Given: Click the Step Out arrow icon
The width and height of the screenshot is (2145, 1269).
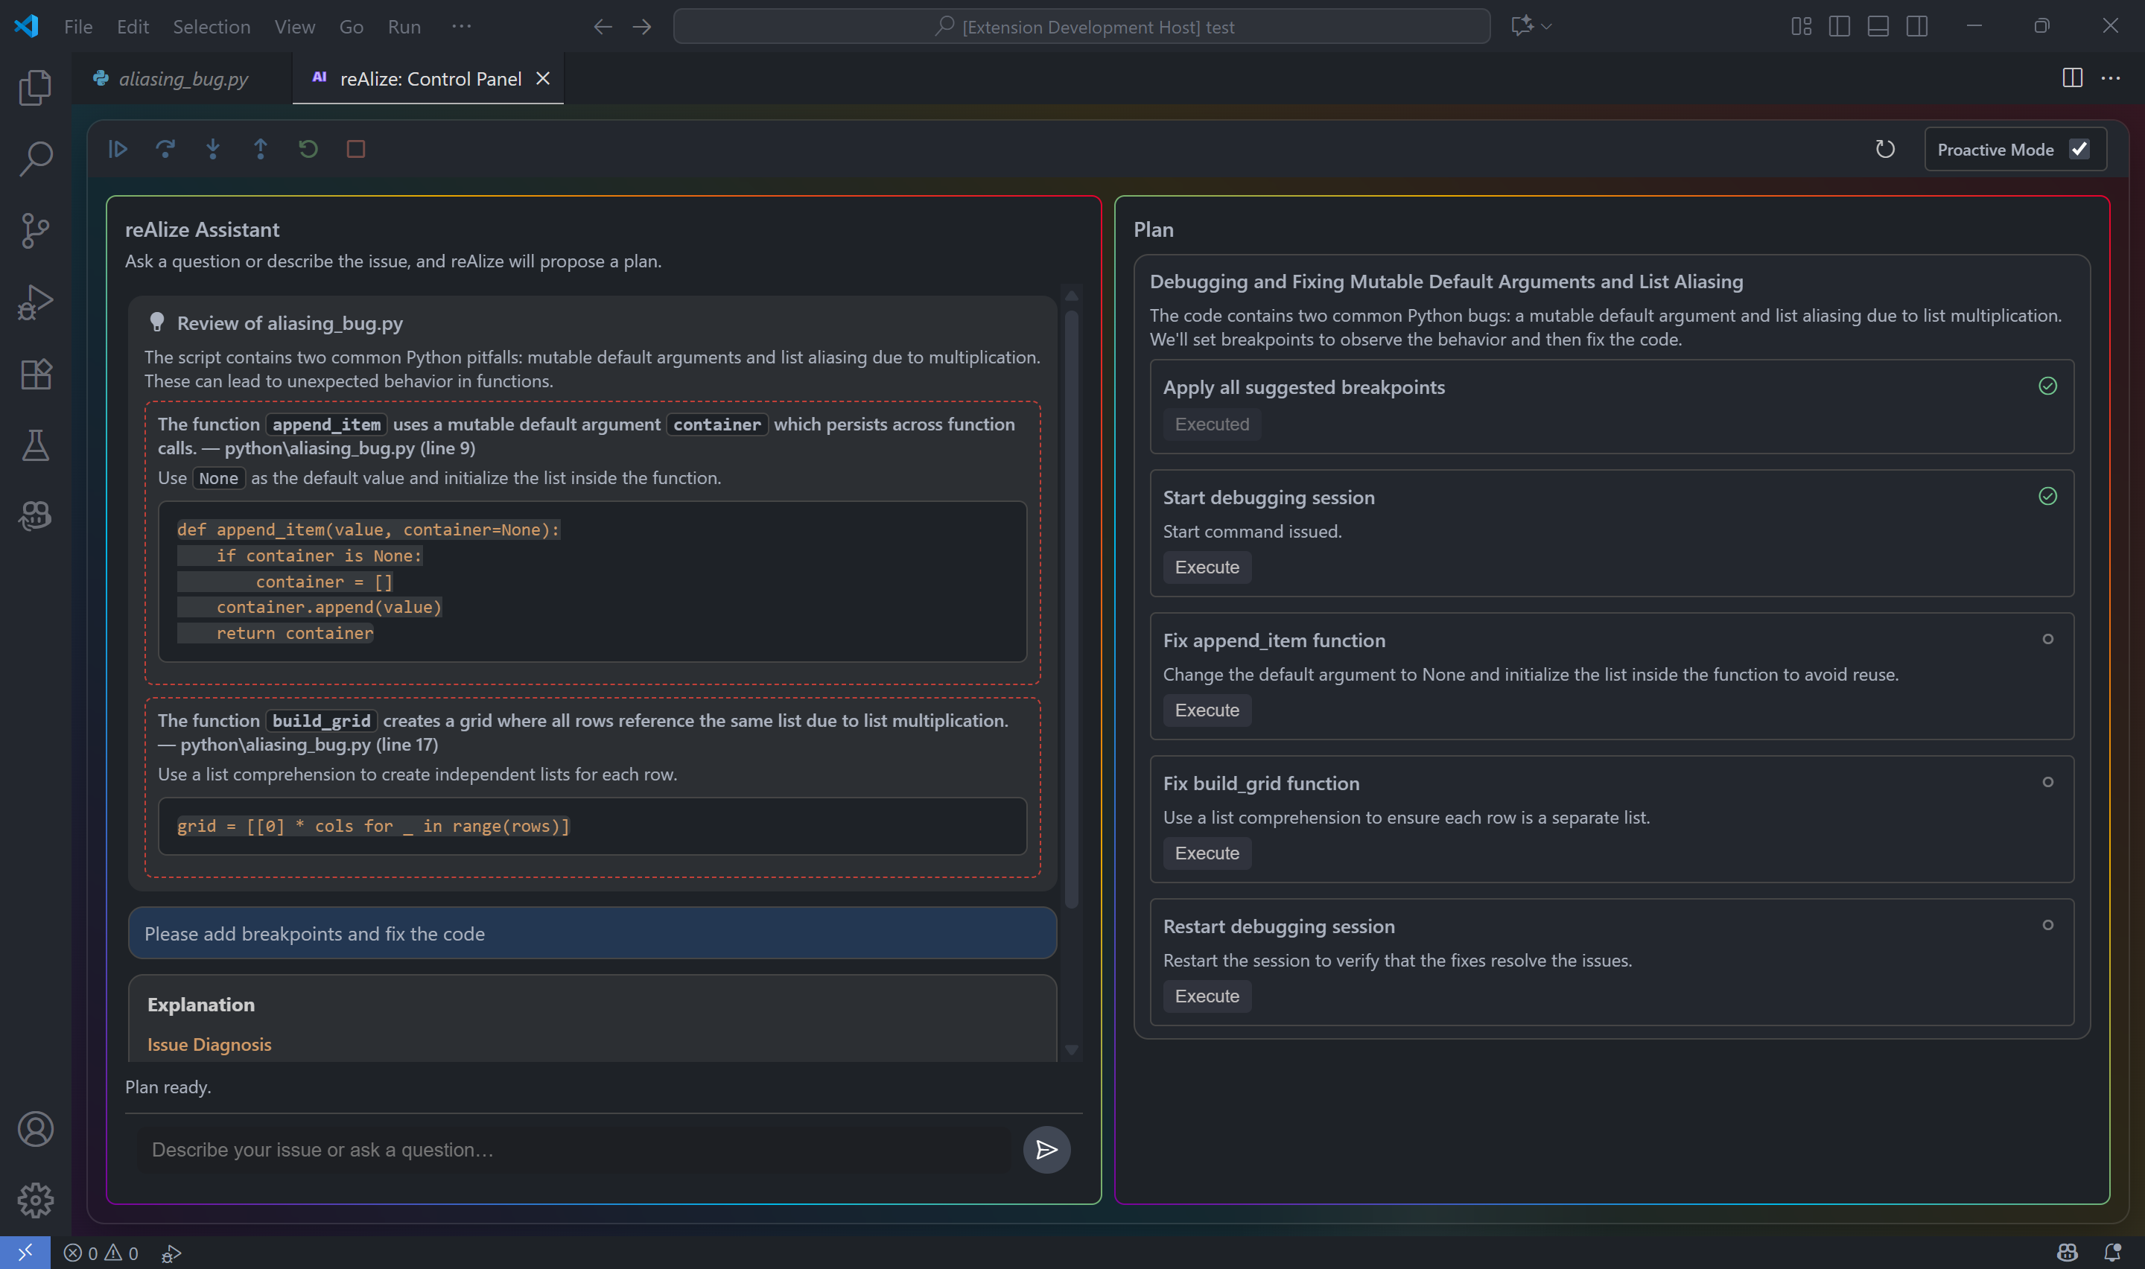Looking at the screenshot, I should [261, 150].
